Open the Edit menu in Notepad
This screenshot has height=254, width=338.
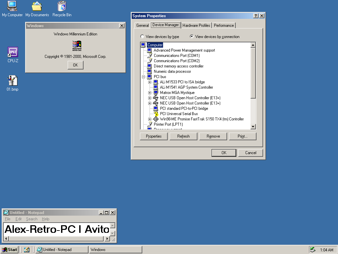18,219
